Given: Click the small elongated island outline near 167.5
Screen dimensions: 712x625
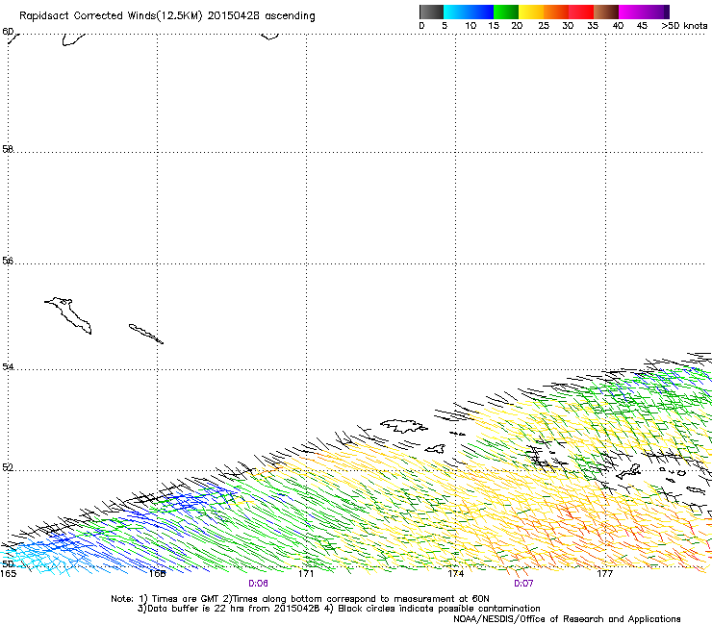Looking at the screenshot, I should pyautogui.click(x=145, y=334).
